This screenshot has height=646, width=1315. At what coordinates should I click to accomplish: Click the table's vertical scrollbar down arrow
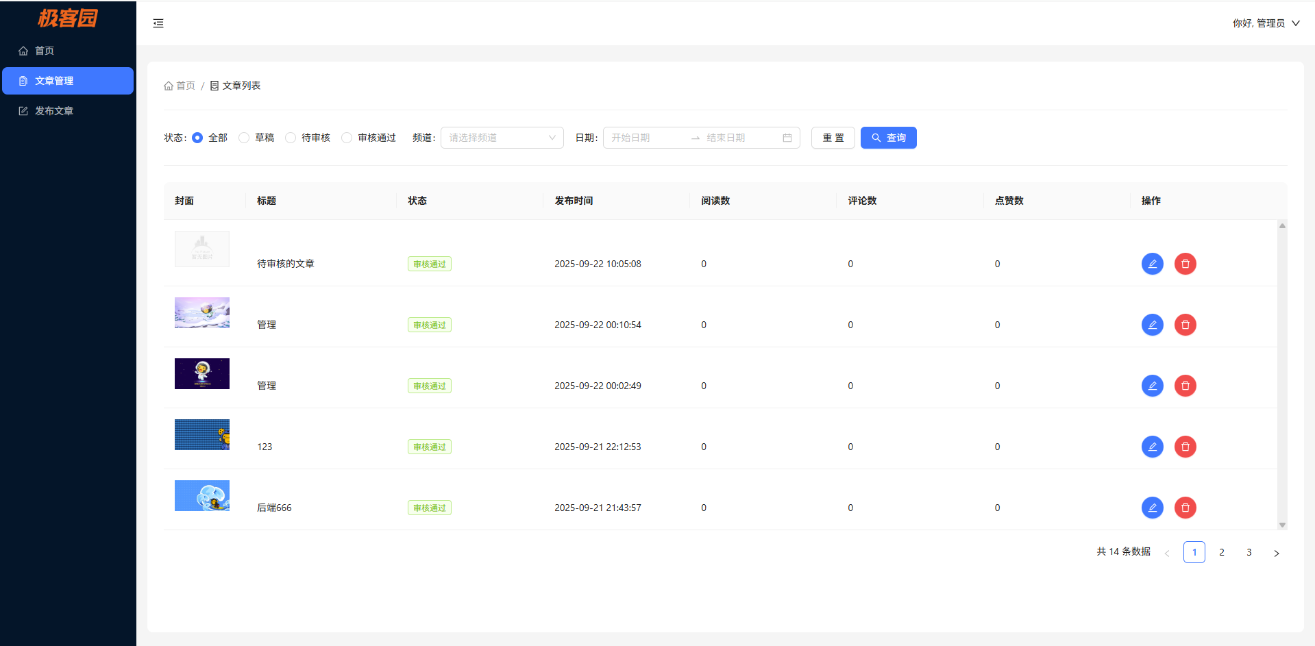(1282, 525)
